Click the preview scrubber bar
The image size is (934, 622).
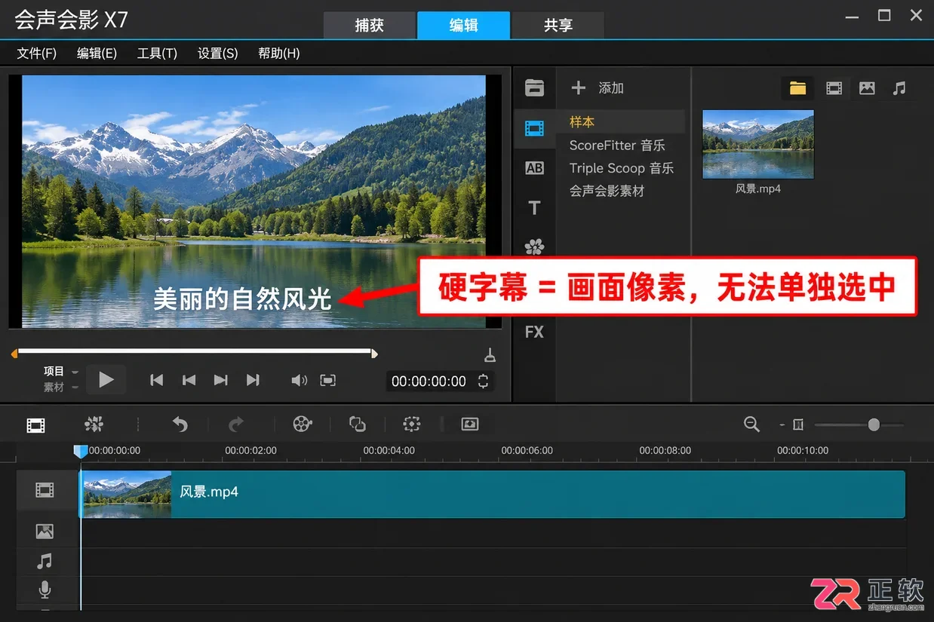point(195,351)
